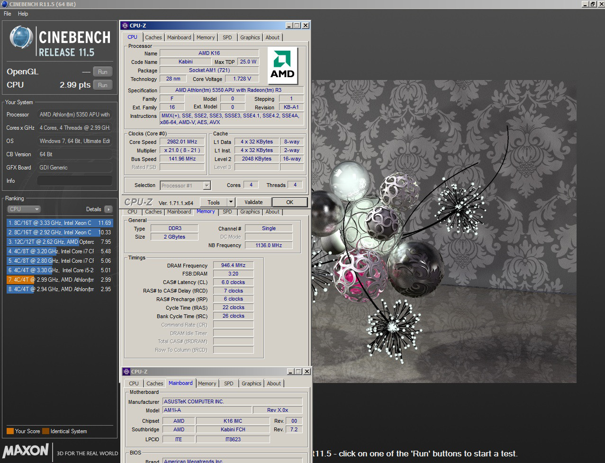Click the Specification field AMD Athlon 5350 APU

(x=232, y=90)
